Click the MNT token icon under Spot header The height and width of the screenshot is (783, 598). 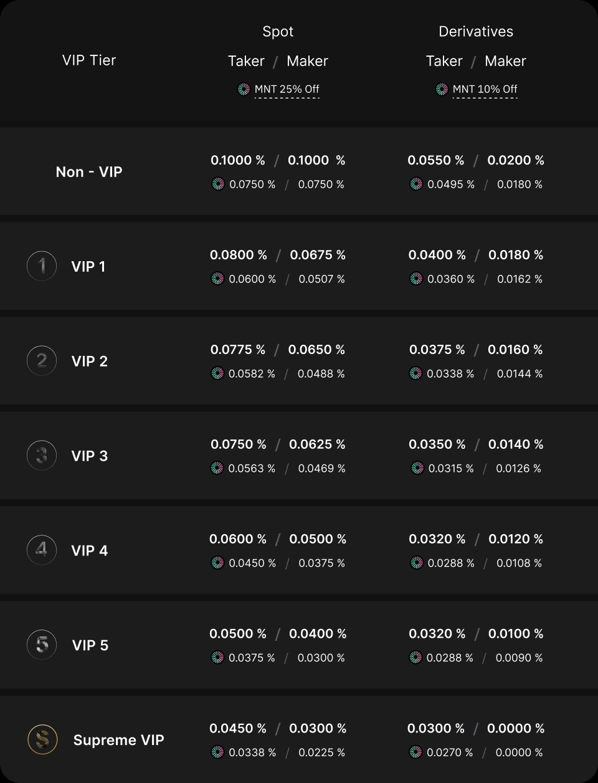click(x=244, y=89)
